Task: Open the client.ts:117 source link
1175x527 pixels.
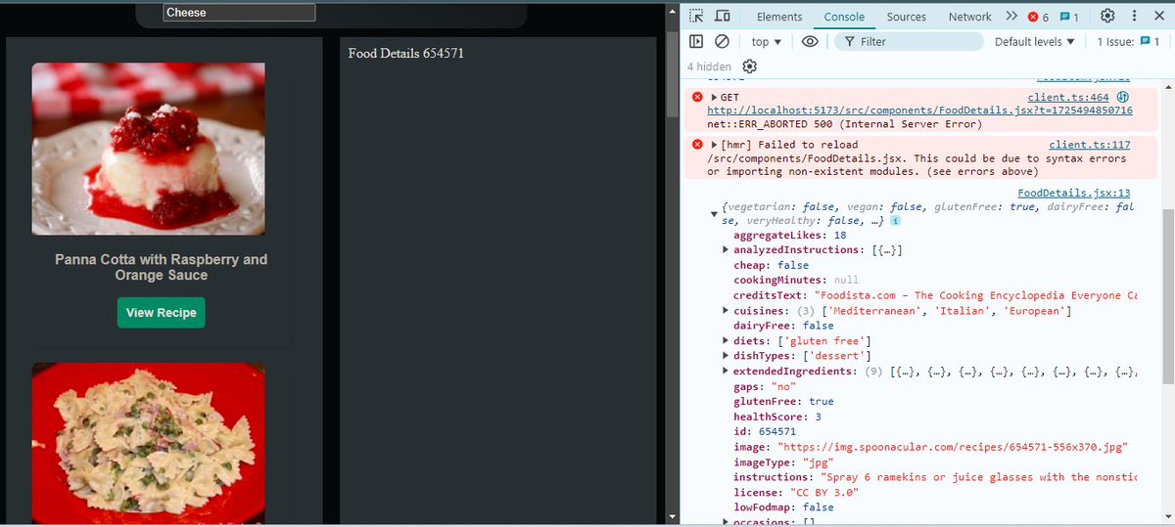Action: (1090, 145)
